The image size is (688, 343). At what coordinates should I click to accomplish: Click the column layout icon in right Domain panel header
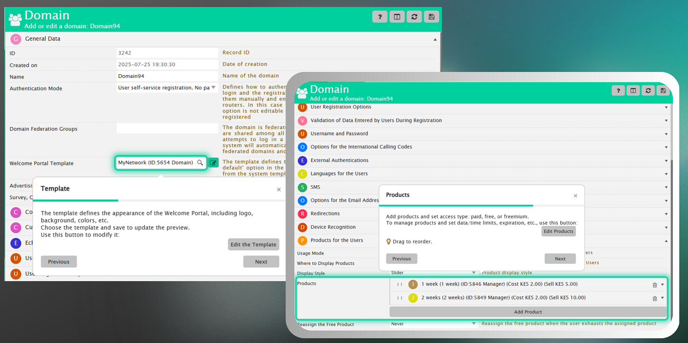tap(633, 91)
